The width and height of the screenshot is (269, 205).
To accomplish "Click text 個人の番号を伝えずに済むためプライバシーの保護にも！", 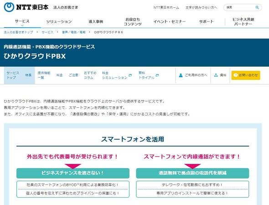I will (x=73, y=193).
